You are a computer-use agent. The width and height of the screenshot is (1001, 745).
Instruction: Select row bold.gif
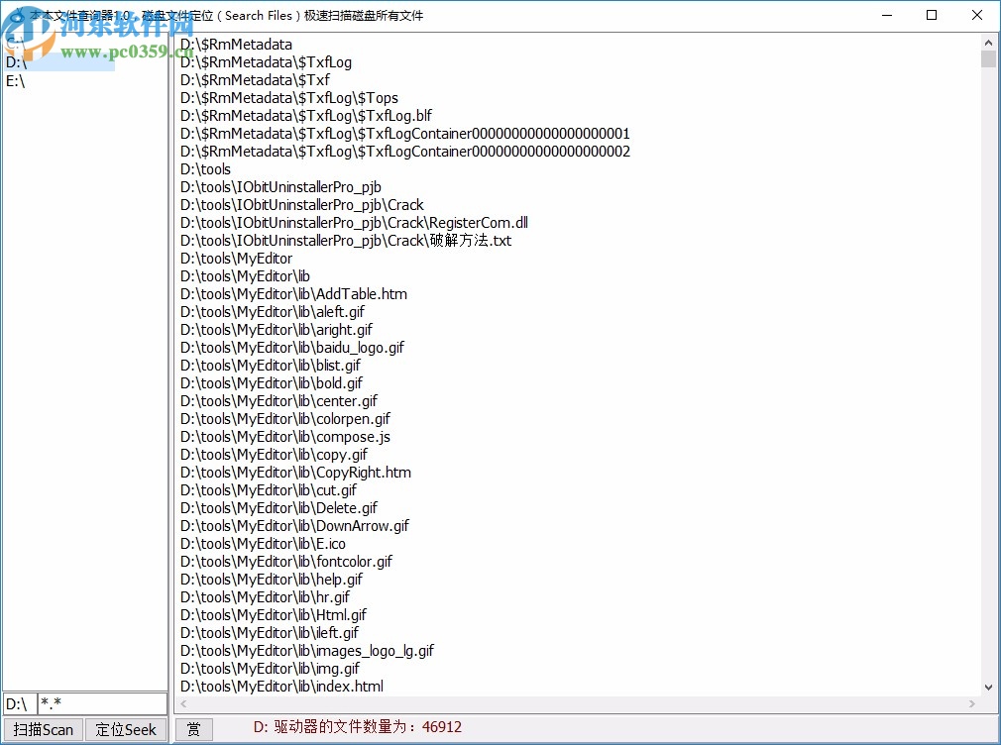(x=272, y=383)
